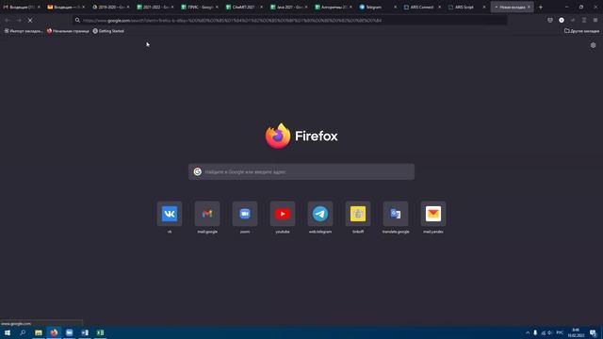Open the web.telegram shortcut tile
Screen dimensions: 603x339
click(x=320, y=214)
